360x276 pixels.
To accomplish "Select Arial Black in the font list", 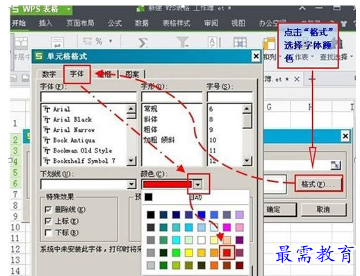I will [x=72, y=119].
